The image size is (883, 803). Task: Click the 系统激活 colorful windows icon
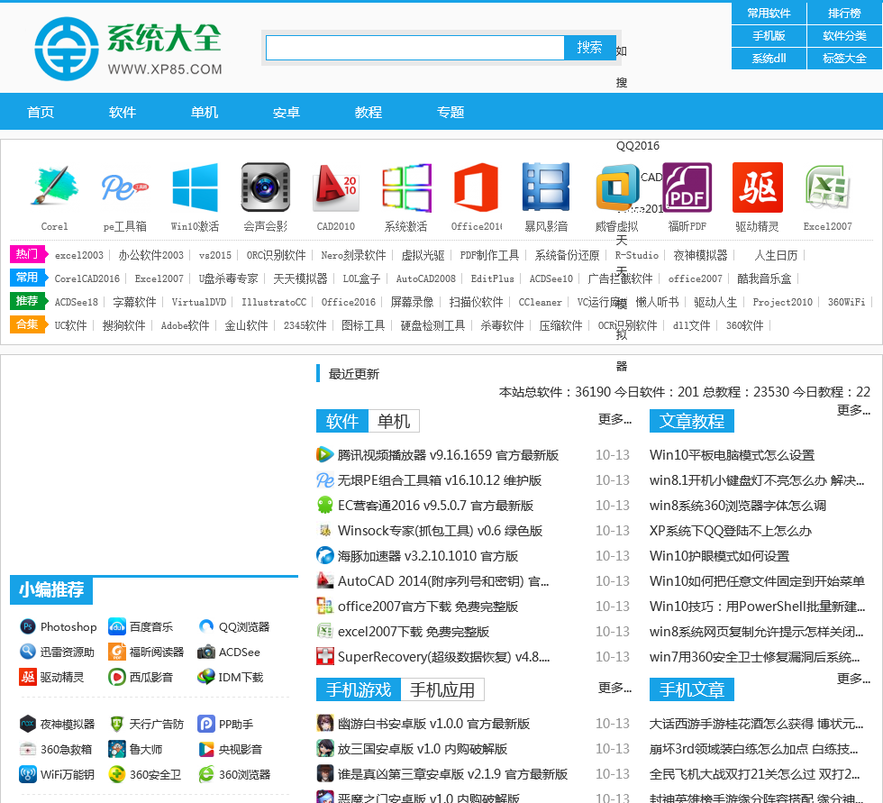[406, 187]
